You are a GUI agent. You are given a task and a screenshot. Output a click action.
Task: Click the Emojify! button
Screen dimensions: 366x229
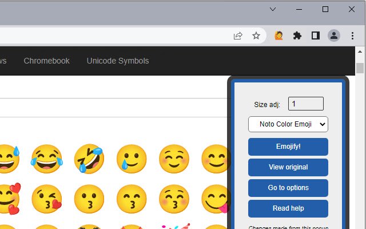[288, 147]
